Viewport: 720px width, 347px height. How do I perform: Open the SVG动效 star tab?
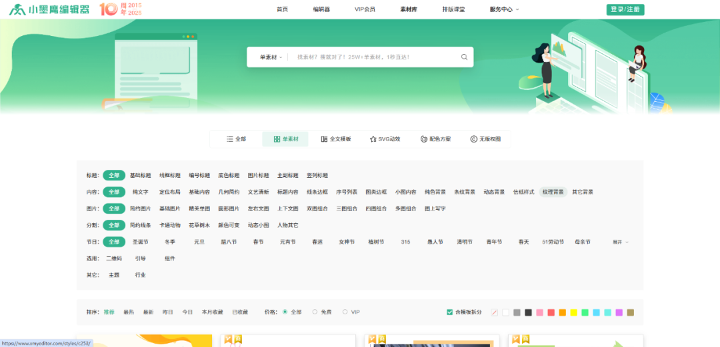coord(385,139)
